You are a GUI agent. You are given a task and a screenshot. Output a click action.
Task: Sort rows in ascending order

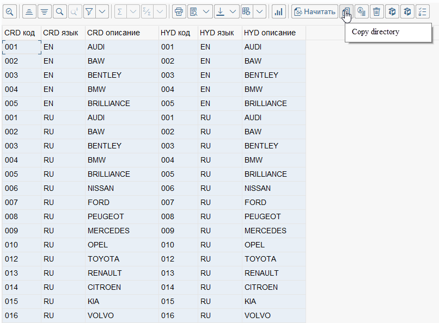[x=29, y=12]
